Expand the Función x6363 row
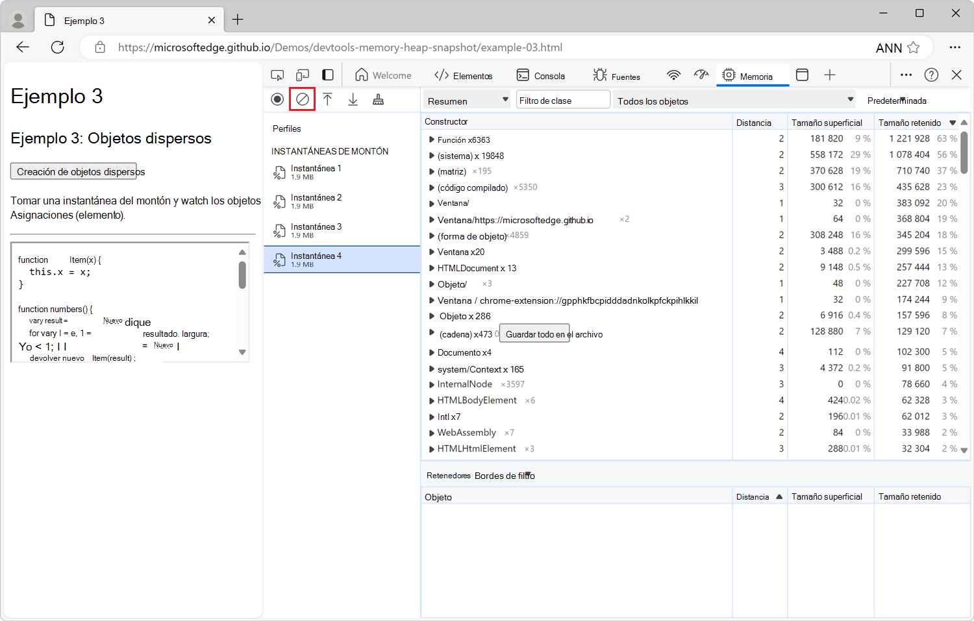The height and width of the screenshot is (621, 974). click(432, 140)
